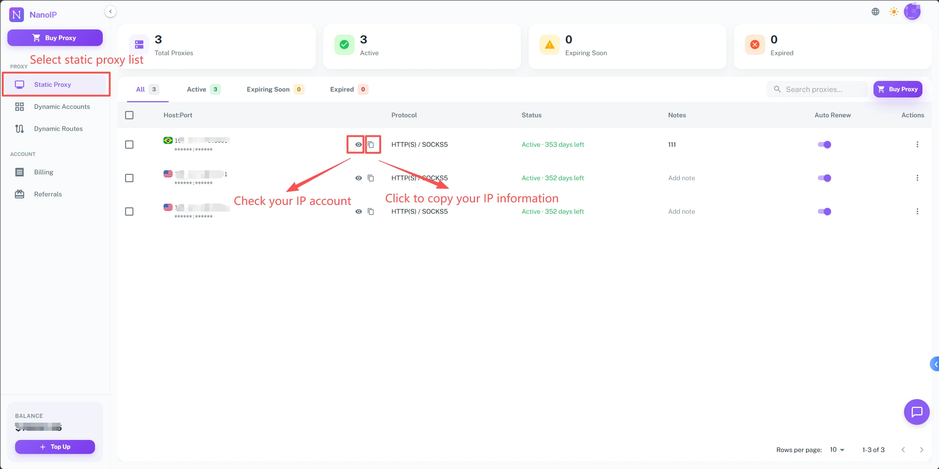Click the Protocol column header

pos(404,115)
